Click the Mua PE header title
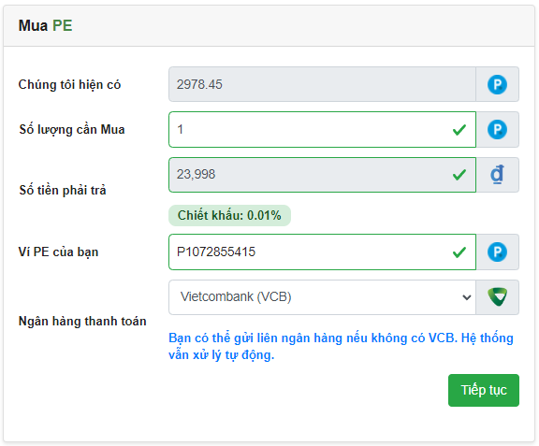 45,26
